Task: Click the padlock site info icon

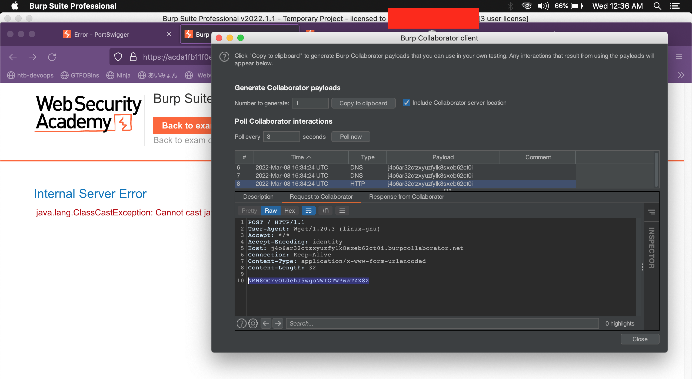Action: pos(133,57)
